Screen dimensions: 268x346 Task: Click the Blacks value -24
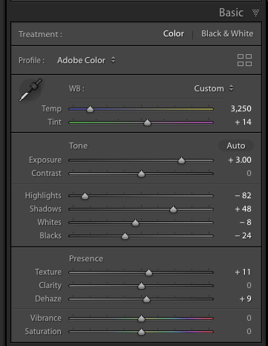243,235
